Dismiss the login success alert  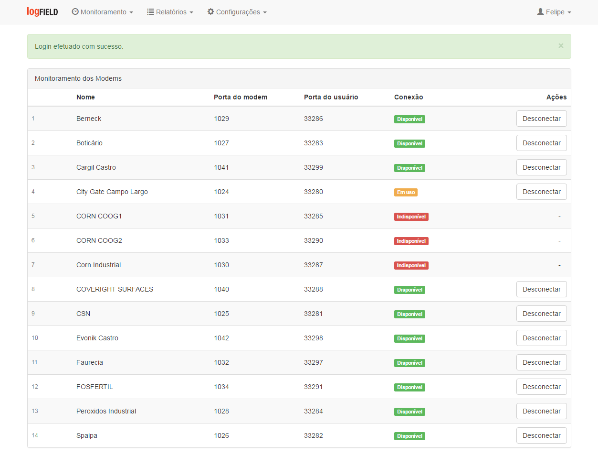click(x=561, y=46)
